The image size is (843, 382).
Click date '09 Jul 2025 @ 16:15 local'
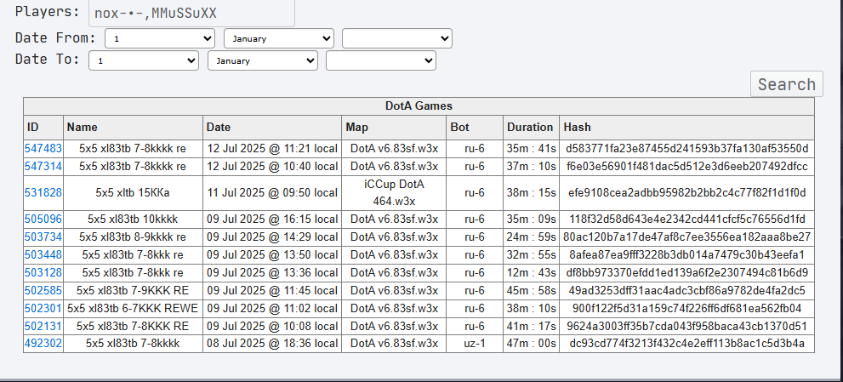point(272,219)
